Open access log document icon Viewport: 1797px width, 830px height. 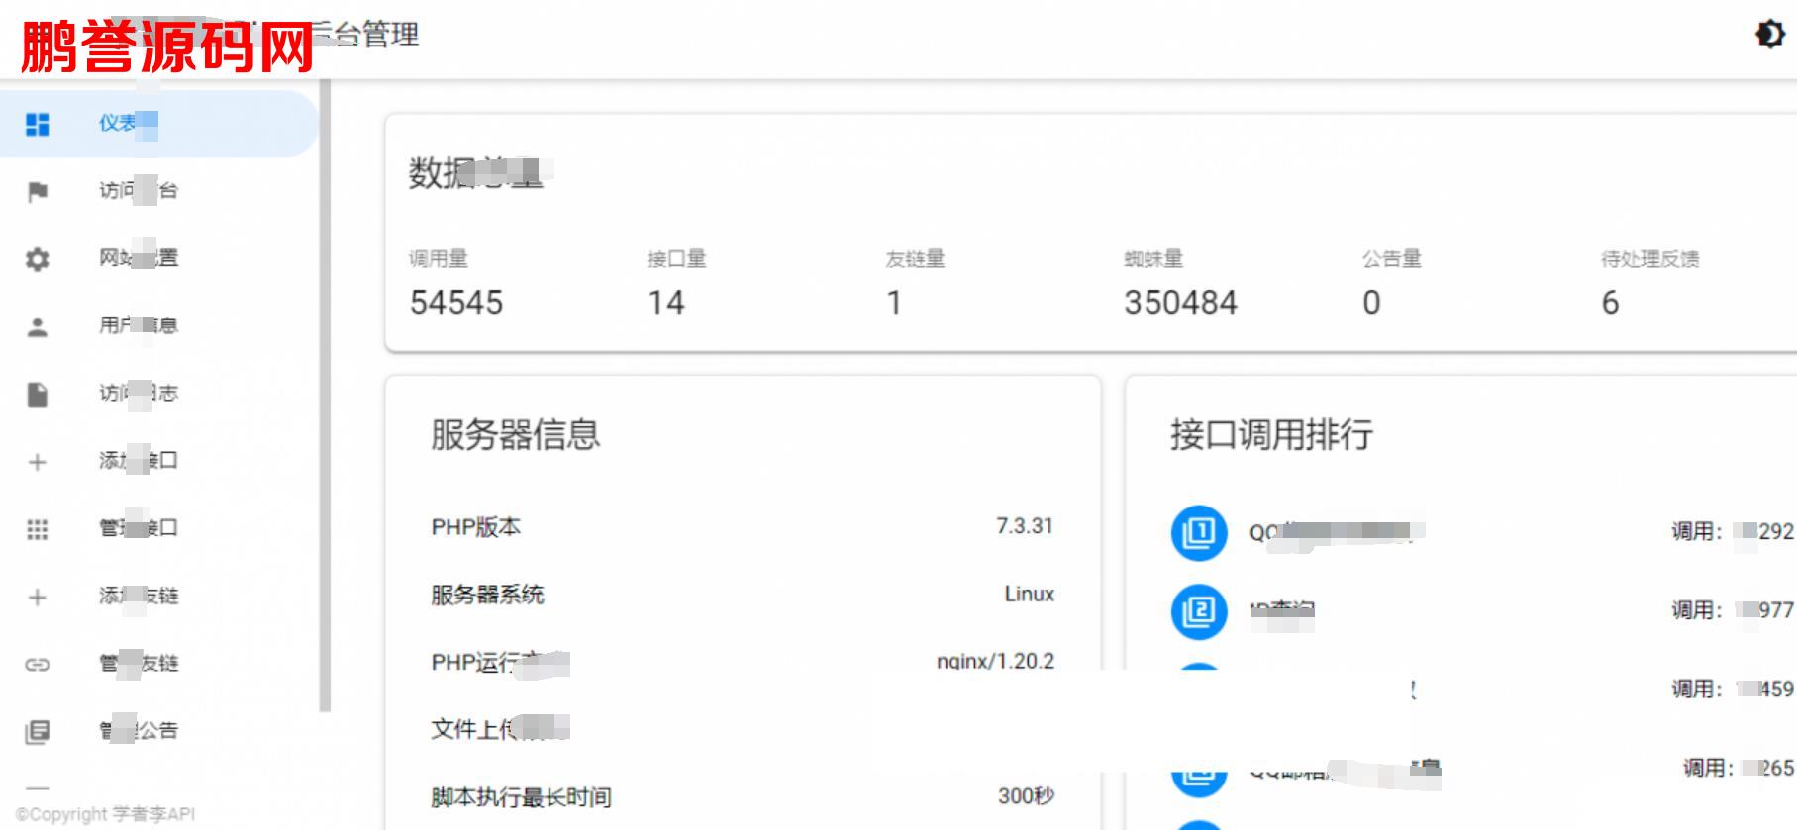[38, 394]
